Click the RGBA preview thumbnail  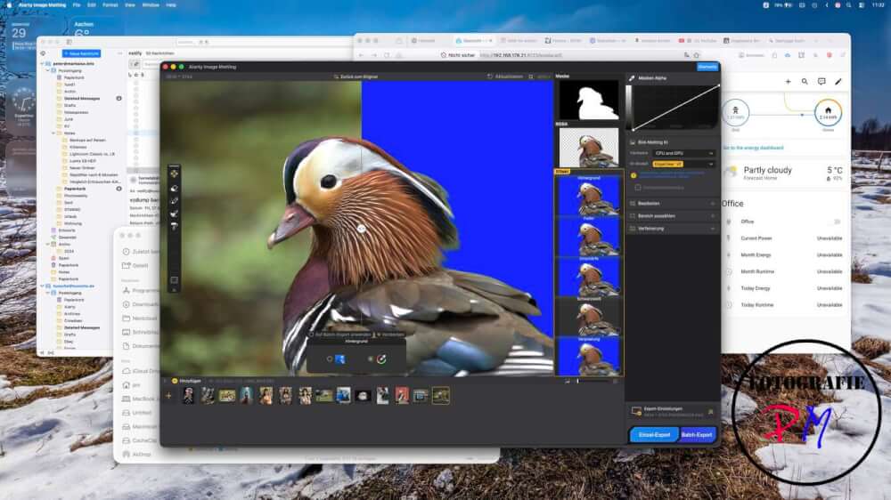tap(589, 147)
